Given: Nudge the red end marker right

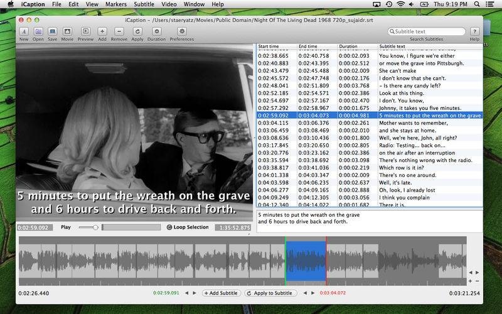Looking at the screenshot, I should point(312,293).
